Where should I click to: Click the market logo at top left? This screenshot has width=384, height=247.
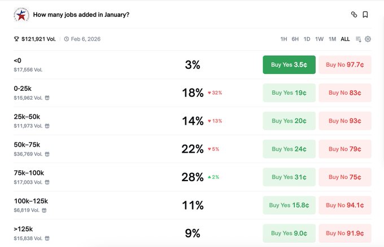click(x=21, y=15)
